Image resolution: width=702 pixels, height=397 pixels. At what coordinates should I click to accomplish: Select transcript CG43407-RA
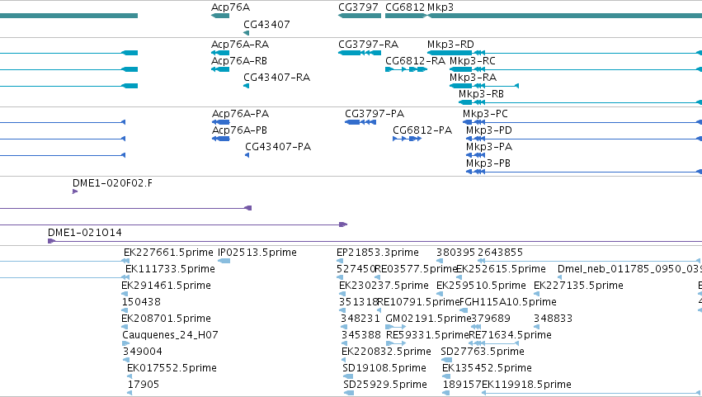[x=276, y=78]
